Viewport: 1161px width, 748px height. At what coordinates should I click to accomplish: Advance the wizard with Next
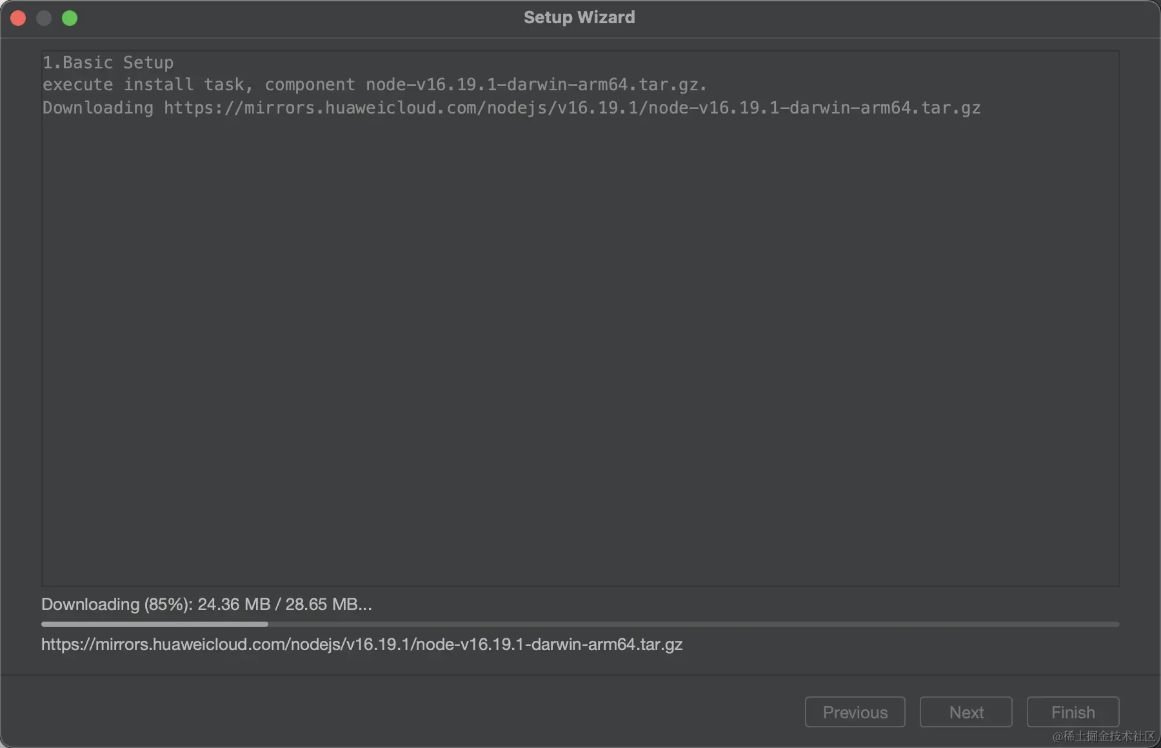click(966, 712)
